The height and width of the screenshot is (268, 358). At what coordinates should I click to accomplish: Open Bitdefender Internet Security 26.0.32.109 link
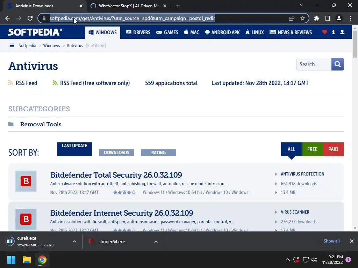[x=122, y=213]
